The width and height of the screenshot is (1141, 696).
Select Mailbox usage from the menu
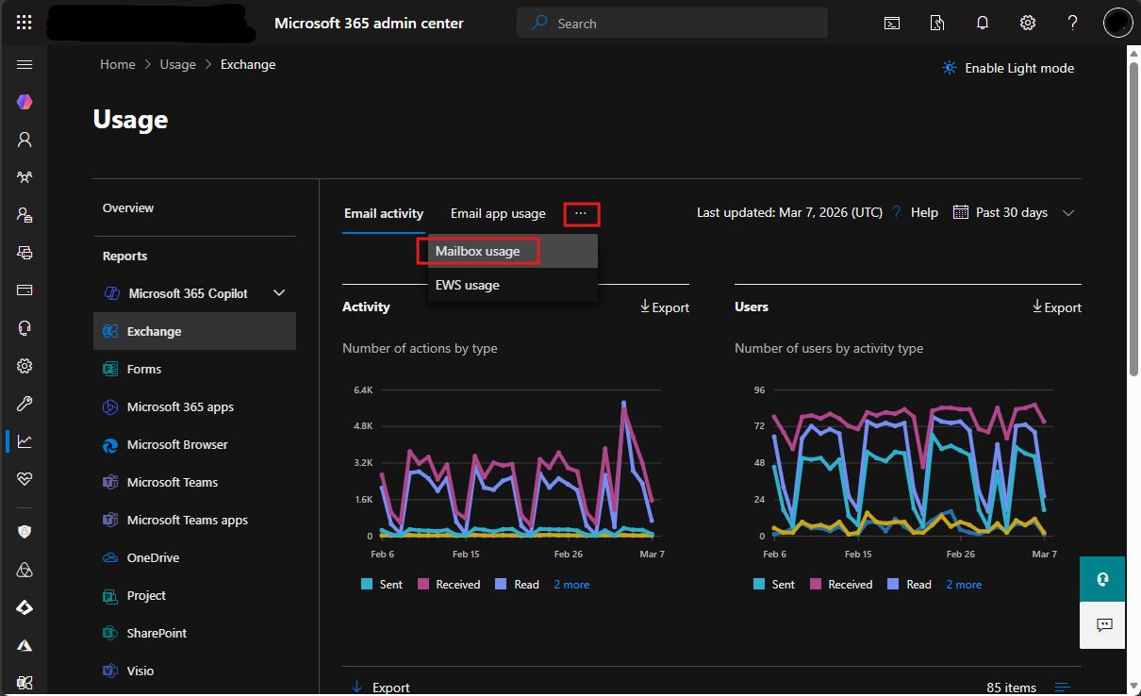[478, 251]
